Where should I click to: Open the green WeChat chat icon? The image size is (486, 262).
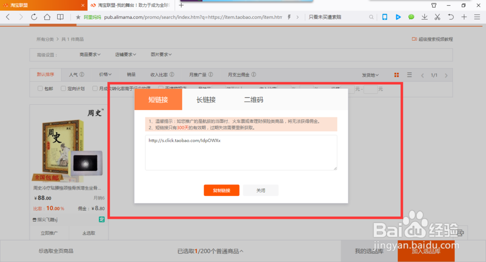411,17
